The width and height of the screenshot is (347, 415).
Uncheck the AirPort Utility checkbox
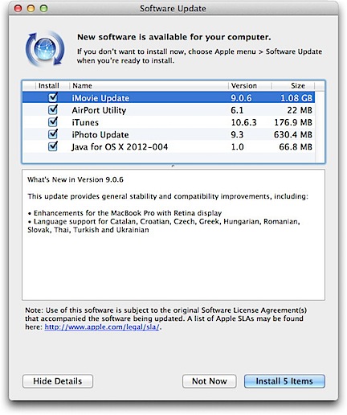click(53, 109)
